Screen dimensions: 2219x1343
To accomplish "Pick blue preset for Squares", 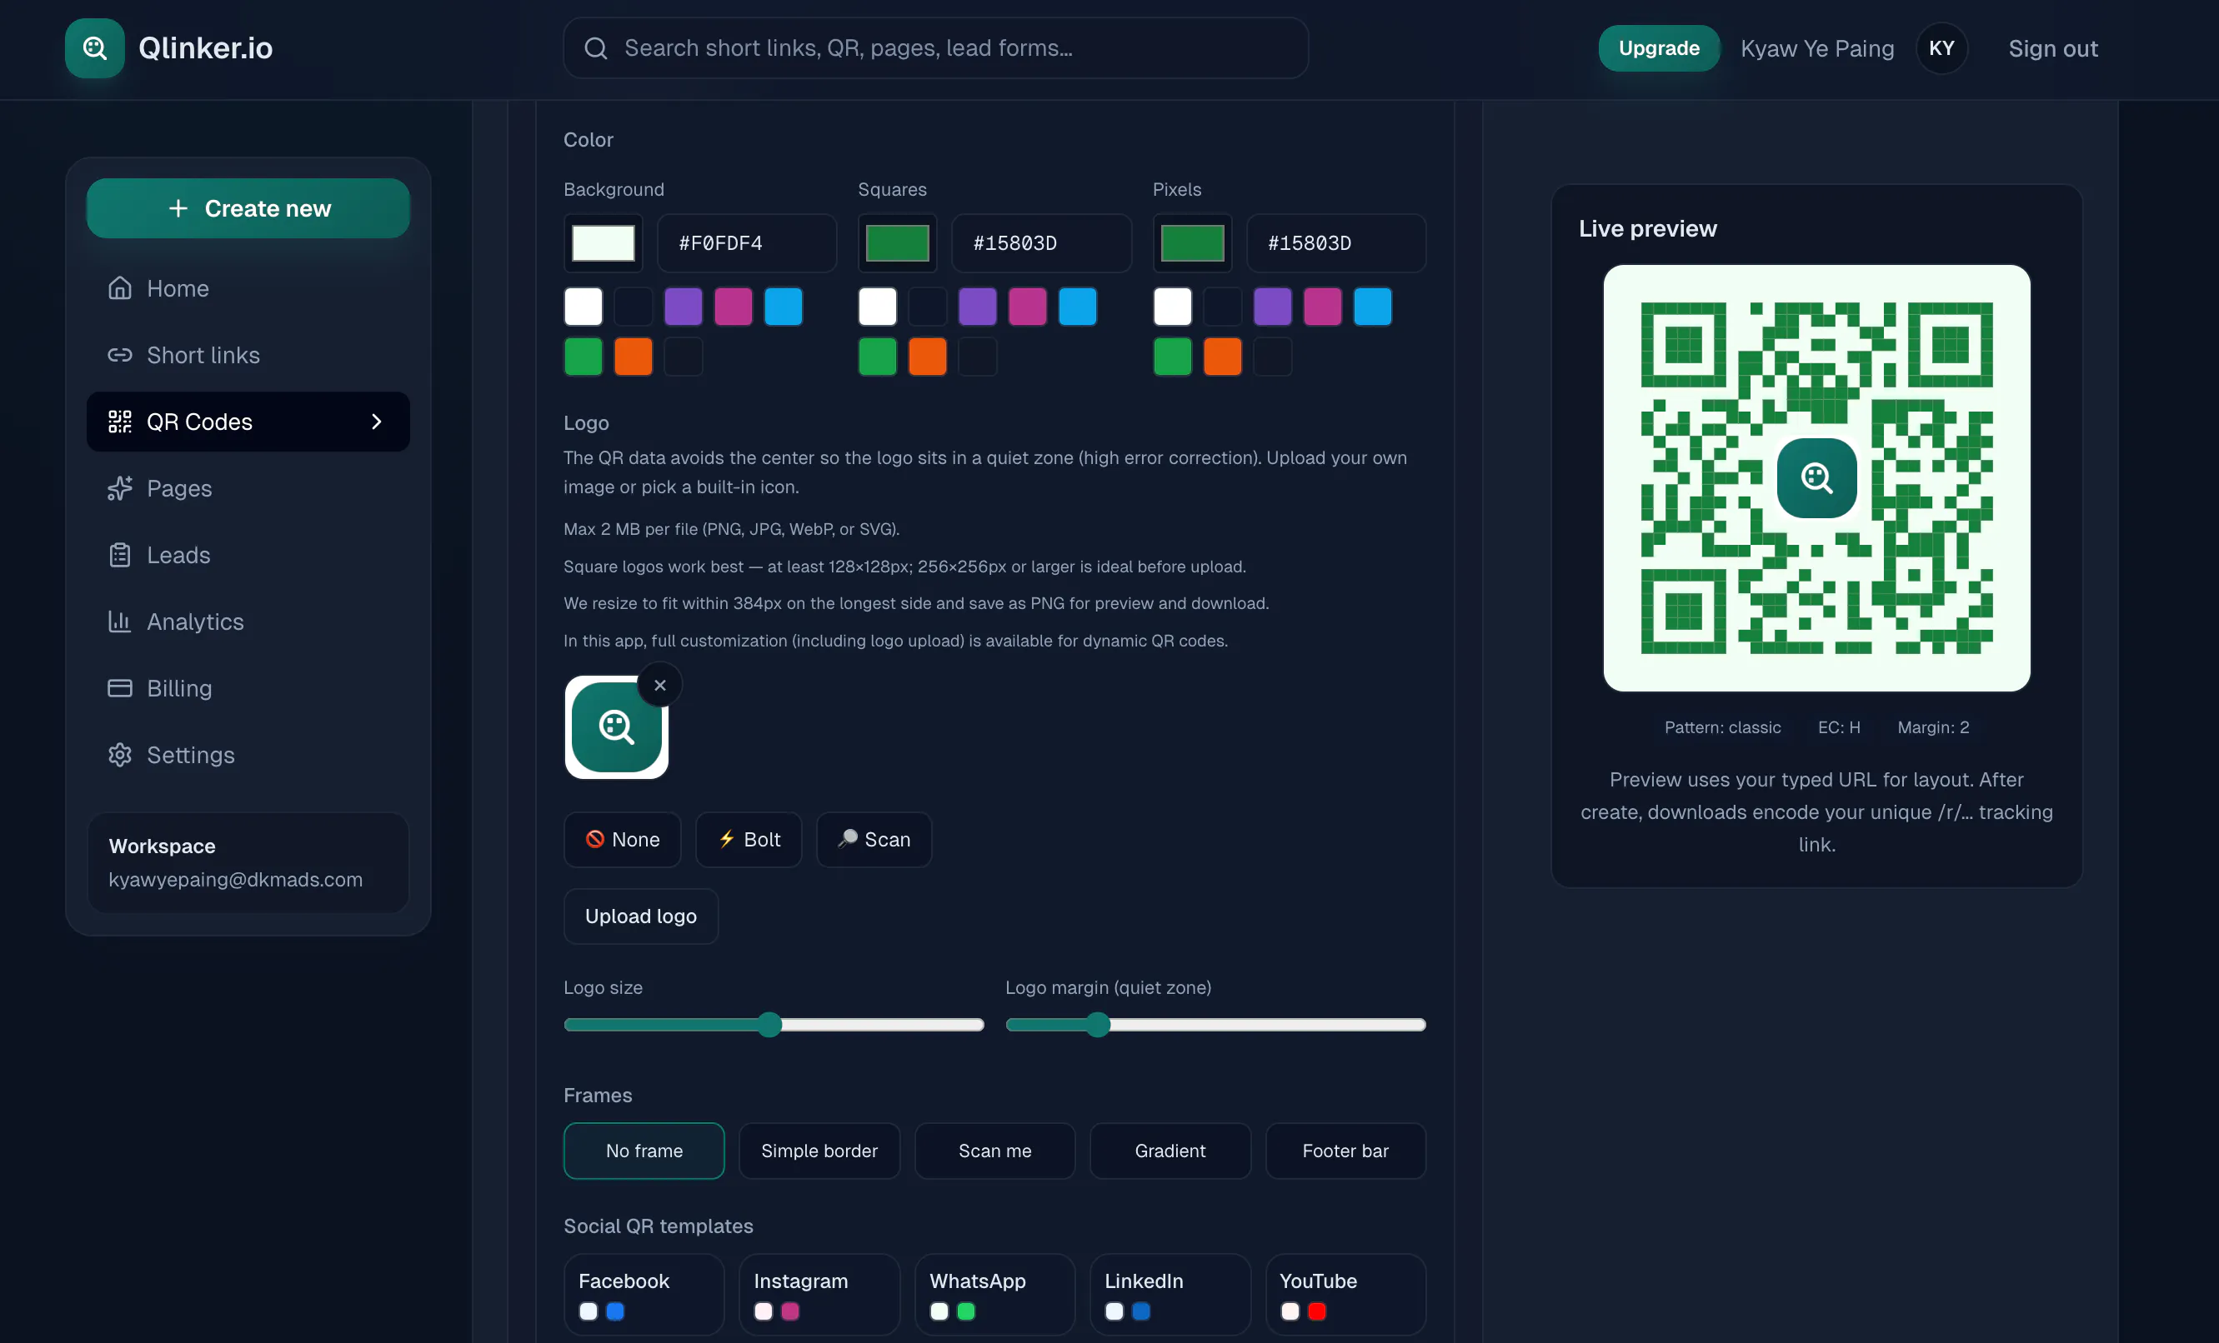I will (1078, 307).
